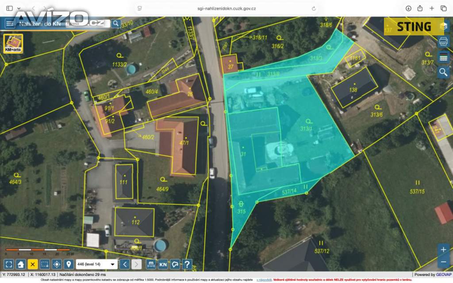Click the locate-me crosshair icon
Screen dimensions: 453x283
[57, 264]
